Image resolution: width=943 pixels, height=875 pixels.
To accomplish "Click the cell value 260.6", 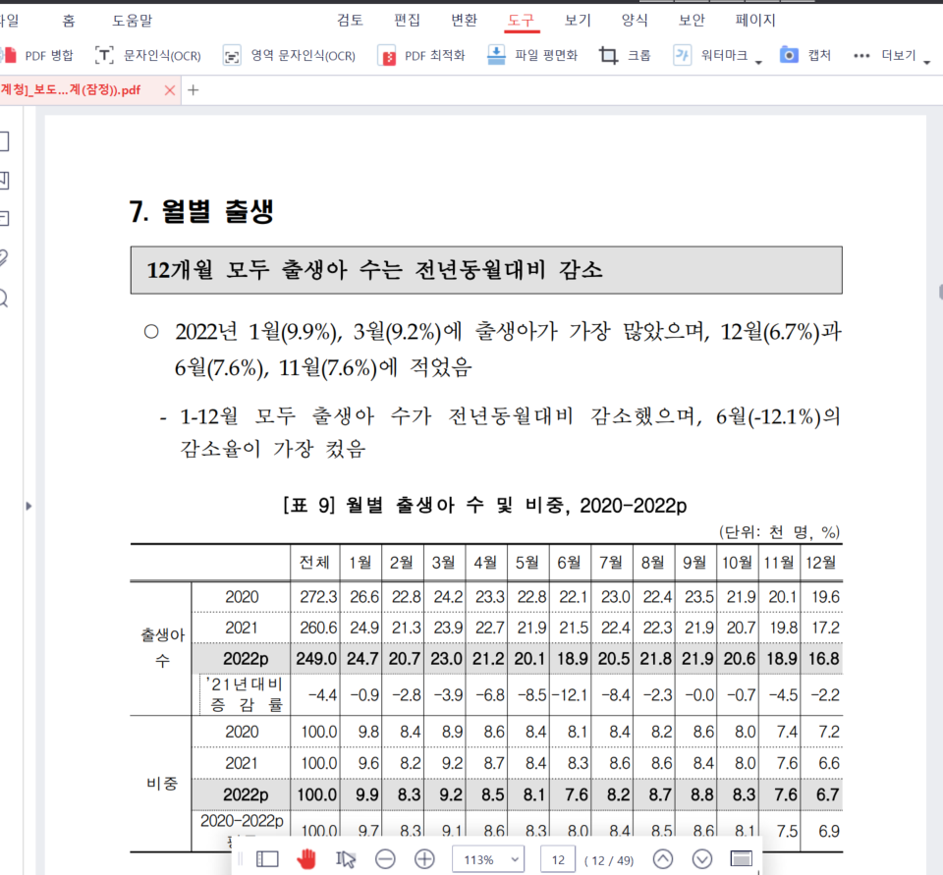I will [318, 628].
